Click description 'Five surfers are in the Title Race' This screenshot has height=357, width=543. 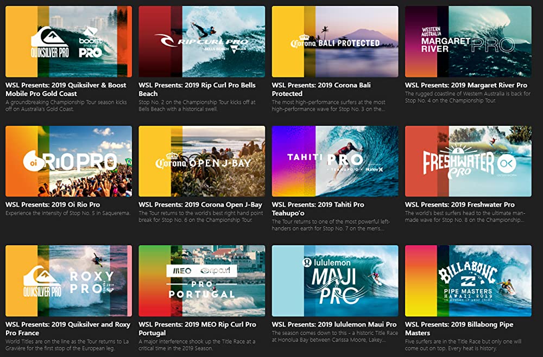[x=463, y=345]
